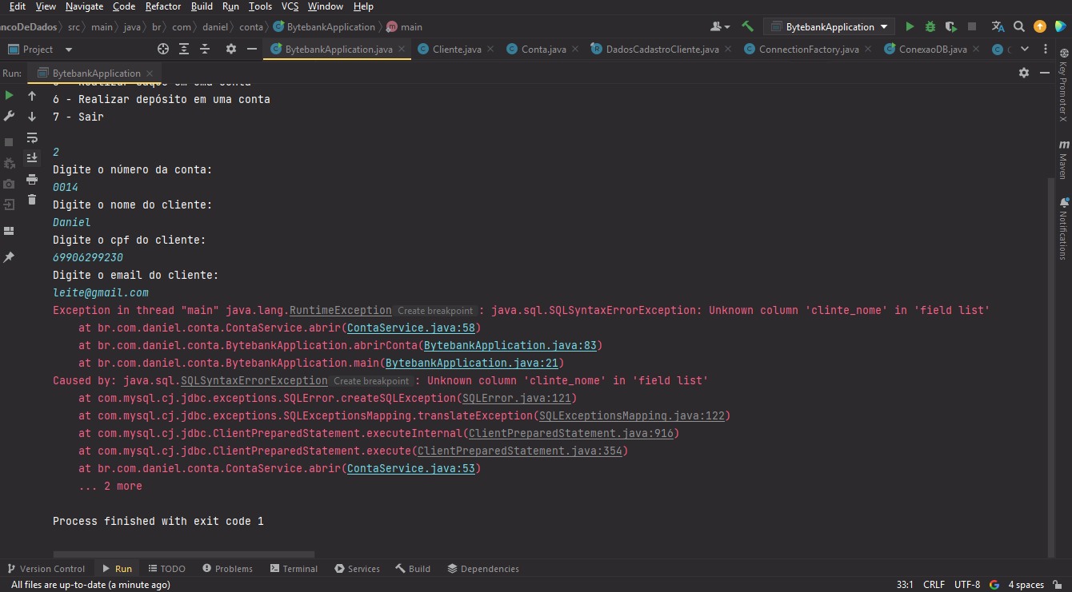
Task: Run app with green play toolbar button
Action: 910,26
